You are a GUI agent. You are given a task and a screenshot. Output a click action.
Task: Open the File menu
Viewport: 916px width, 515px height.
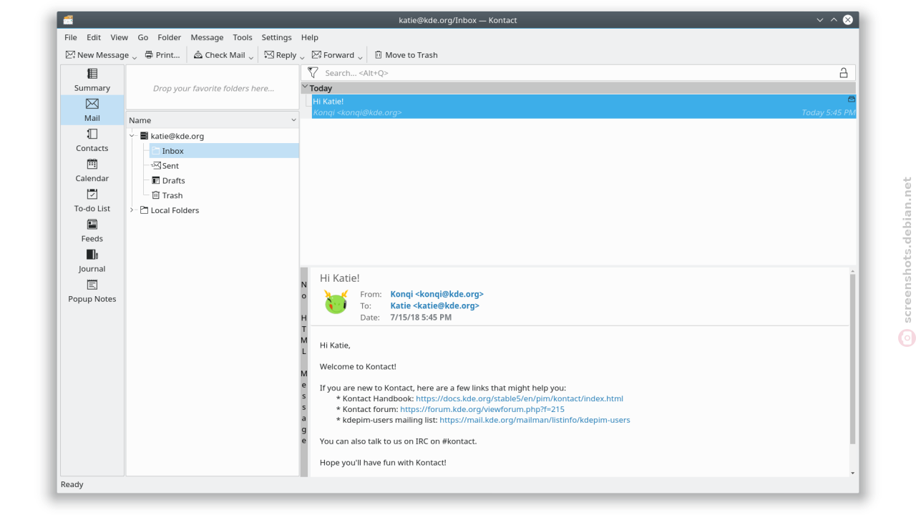tap(71, 37)
